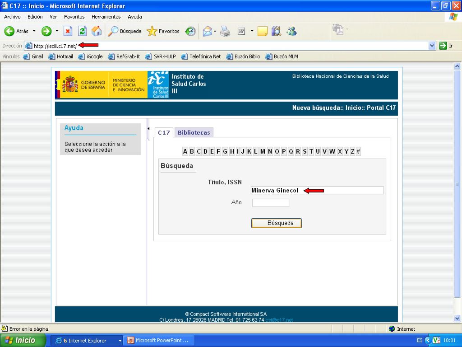
Task: Open the Búsqueda toolbar search
Action: (x=125, y=31)
